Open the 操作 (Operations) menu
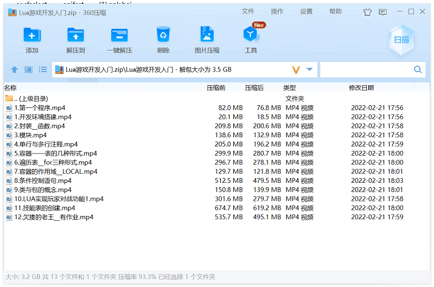 coord(277,11)
